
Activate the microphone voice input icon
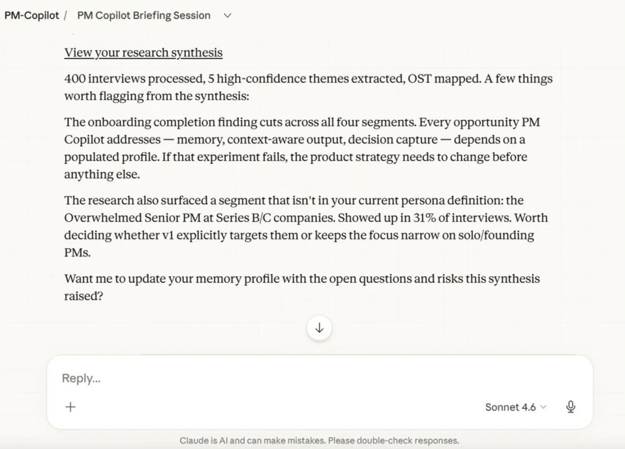click(x=571, y=407)
